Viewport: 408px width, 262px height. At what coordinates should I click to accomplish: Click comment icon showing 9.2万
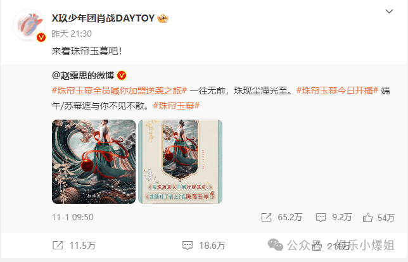point(321,217)
